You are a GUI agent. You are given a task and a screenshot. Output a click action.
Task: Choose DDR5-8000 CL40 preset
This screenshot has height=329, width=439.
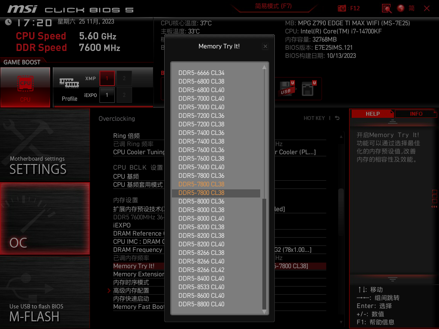[x=201, y=218]
